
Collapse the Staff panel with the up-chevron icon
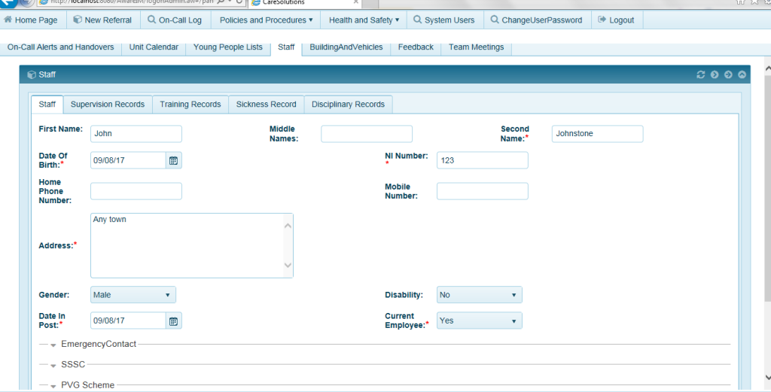[x=742, y=74]
